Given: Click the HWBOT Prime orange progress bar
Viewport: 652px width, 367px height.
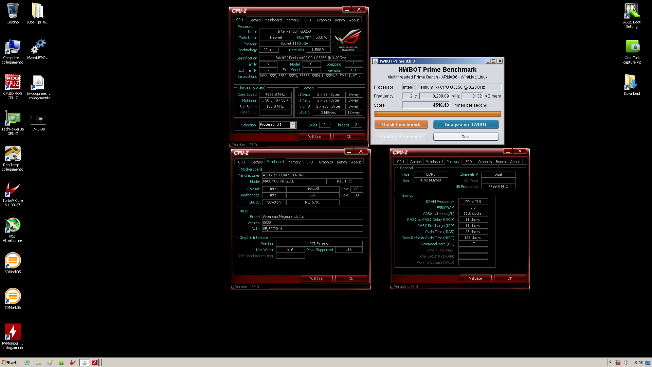Looking at the screenshot, I should click(437, 114).
